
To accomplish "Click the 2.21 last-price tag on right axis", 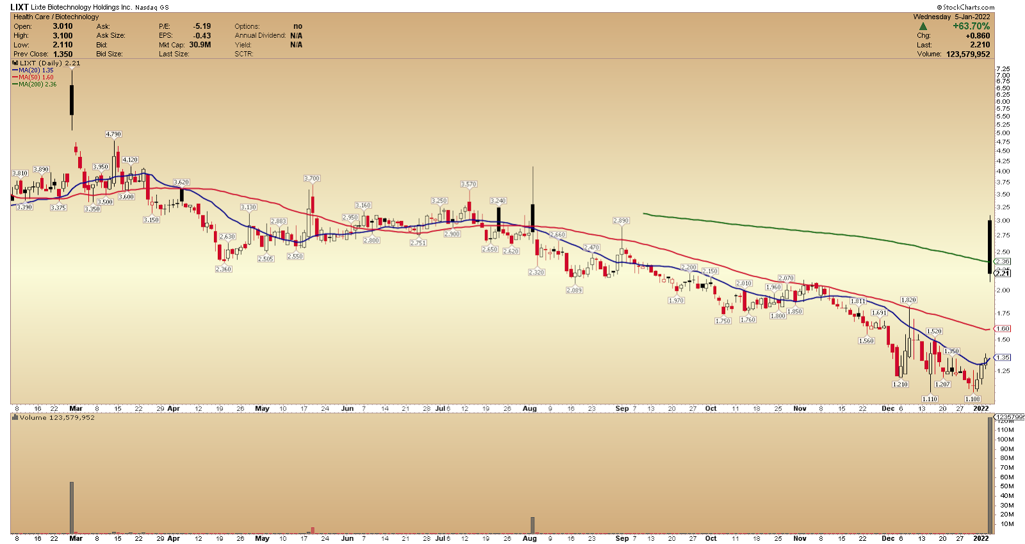I will (1003, 273).
